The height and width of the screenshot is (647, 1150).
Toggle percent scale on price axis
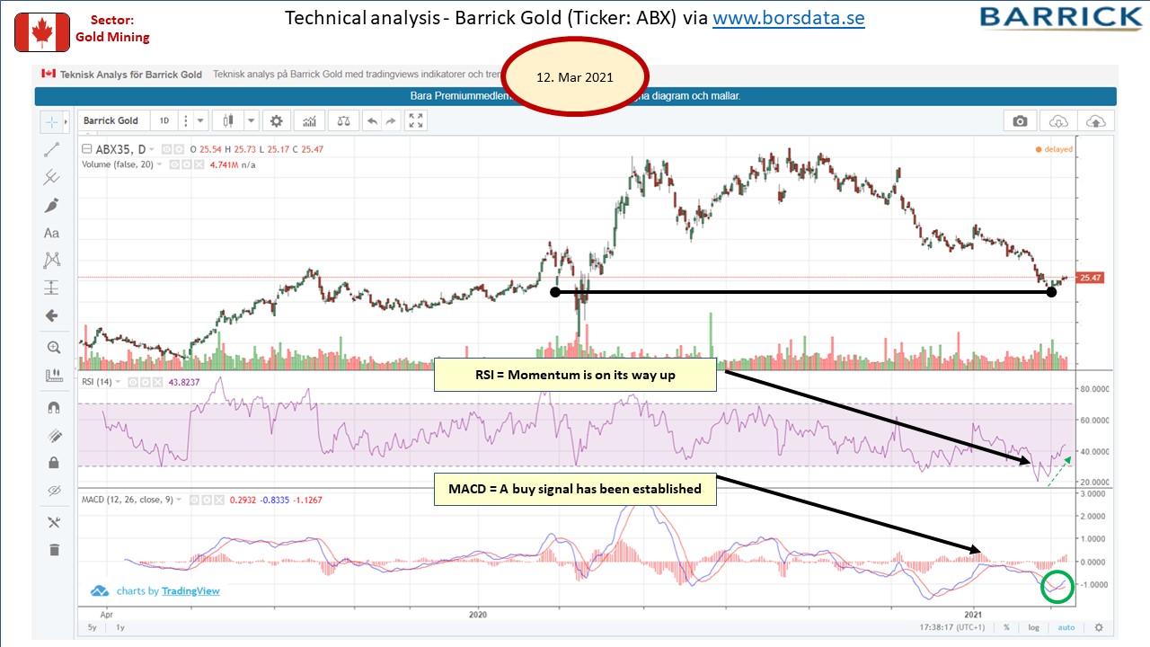[x=1006, y=627]
